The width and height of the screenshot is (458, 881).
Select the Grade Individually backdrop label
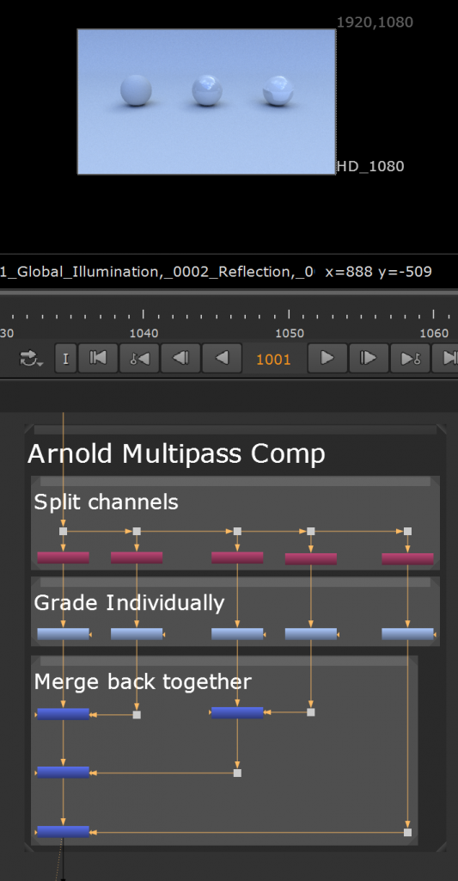(129, 602)
